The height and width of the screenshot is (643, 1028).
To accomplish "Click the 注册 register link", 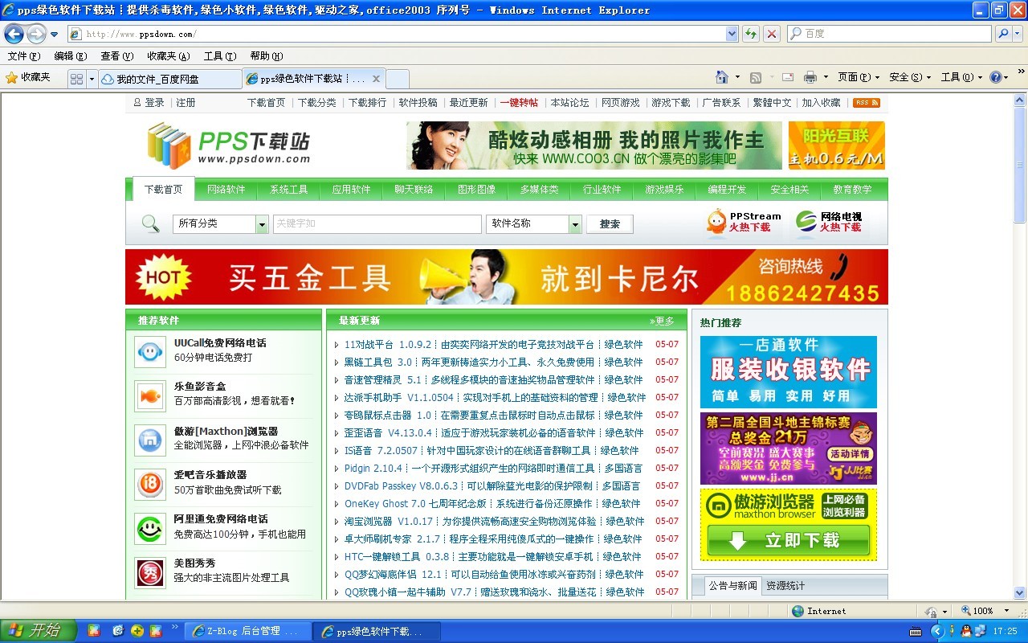I will click(186, 103).
